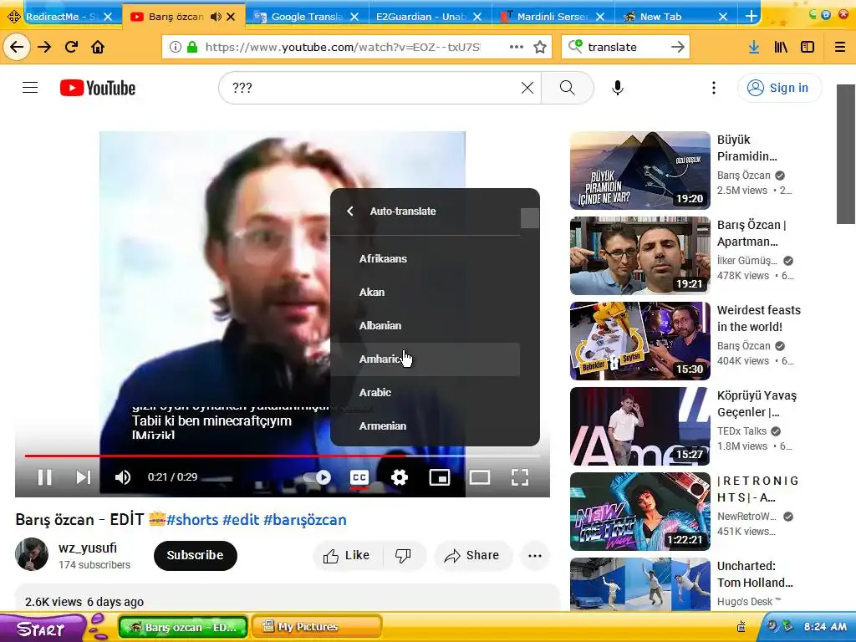Pause the video playback

[45, 477]
